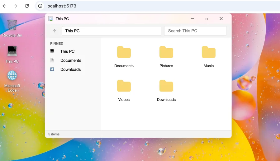The height and width of the screenshot is (161, 280).
Task: Close the This PC window
Action: coord(221,19)
